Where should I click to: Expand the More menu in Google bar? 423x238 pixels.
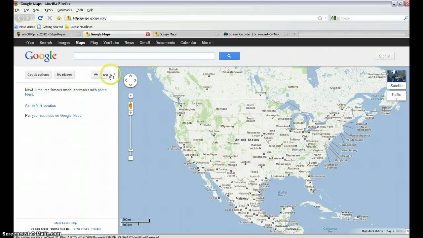click(x=208, y=43)
